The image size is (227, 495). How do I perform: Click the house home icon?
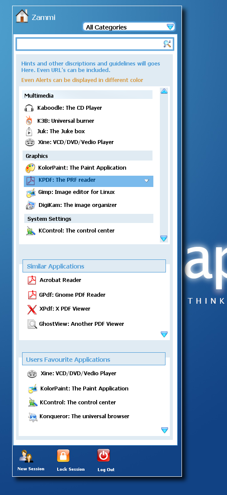pos(22,16)
